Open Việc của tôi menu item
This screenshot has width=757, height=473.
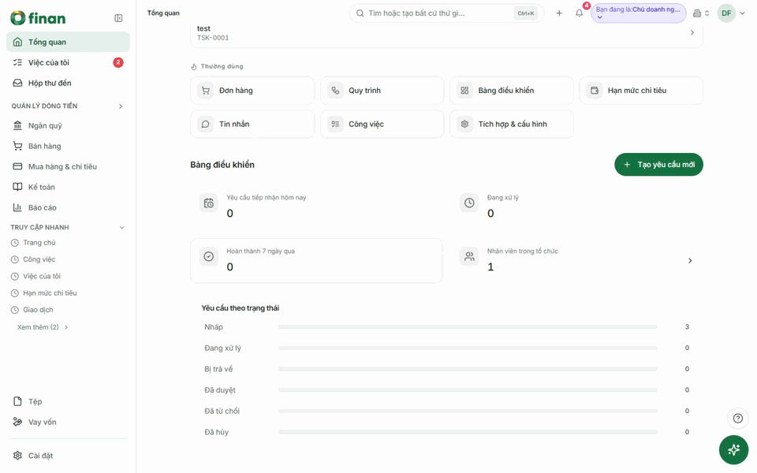[68, 62]
